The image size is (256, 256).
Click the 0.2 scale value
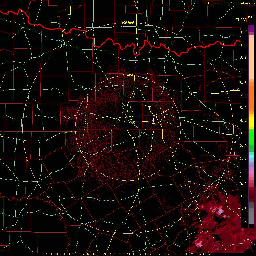(243, 184)
